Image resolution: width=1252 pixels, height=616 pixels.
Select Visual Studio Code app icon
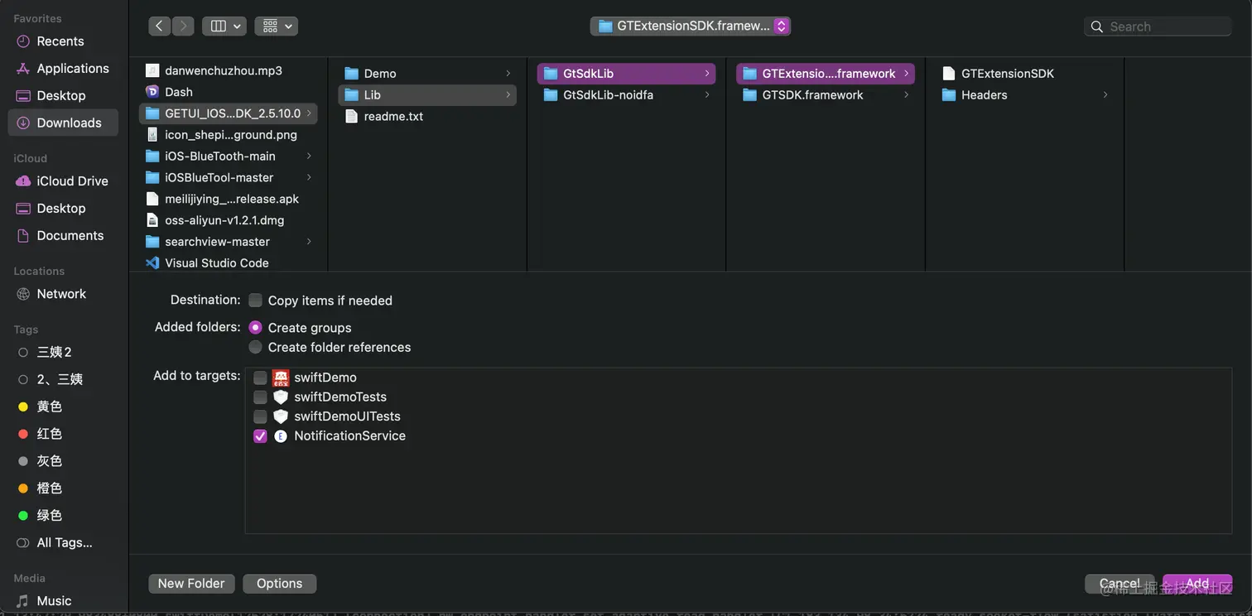[x=152, y=262]
